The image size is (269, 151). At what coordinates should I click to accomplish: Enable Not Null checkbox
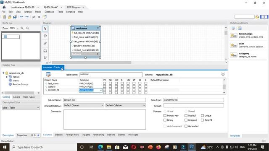tap(186, 116)
